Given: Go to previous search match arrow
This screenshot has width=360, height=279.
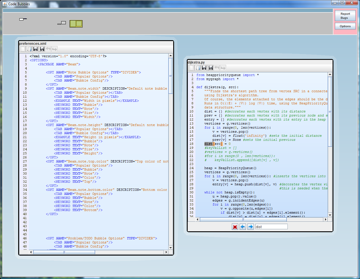Looking at the screenshot, I should pos(243,227).
